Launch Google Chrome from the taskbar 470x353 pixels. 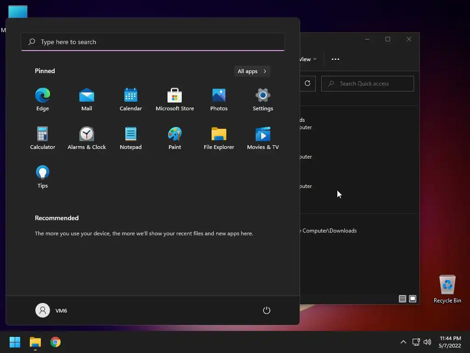click(x=56, y=342)
